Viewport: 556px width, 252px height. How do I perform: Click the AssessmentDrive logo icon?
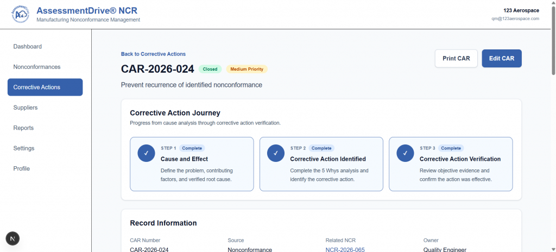click(x=22, y=15)
